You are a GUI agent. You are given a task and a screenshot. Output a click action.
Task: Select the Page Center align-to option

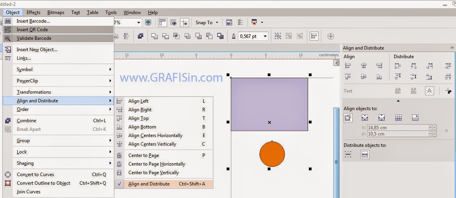pos(382,118)
